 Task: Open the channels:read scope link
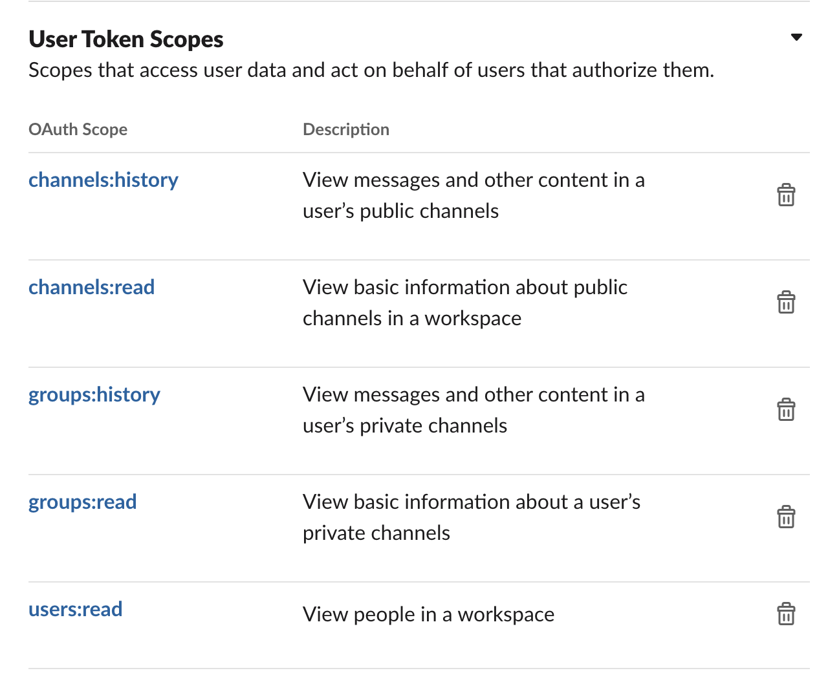(91, 287)
